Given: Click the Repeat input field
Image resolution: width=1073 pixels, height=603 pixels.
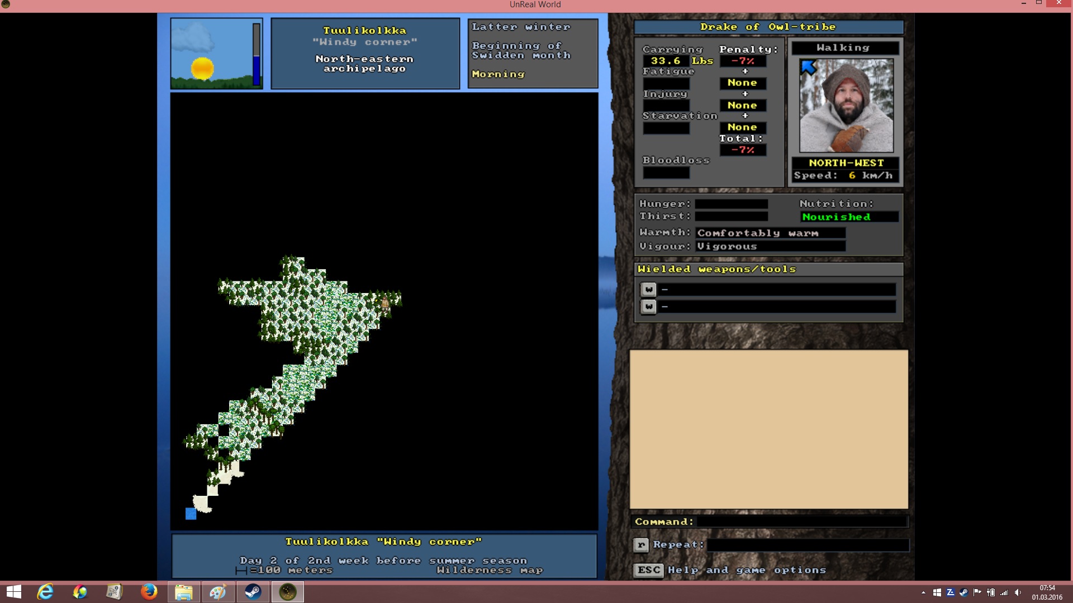Looking at the screenshot, I should click(x=808, y=545).
